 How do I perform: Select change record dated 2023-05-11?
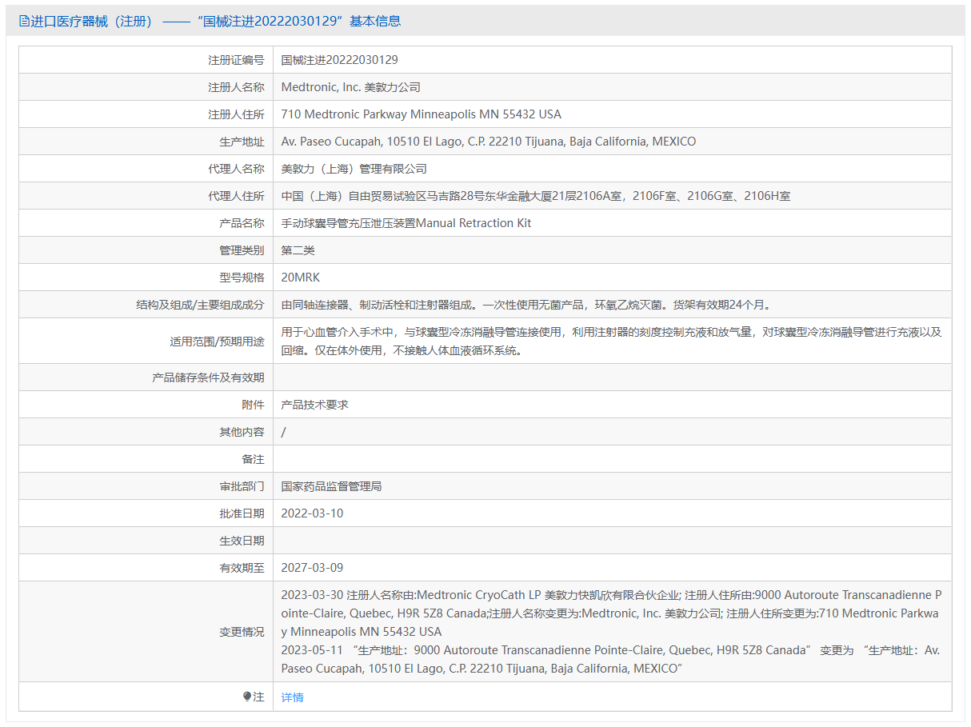612,659
